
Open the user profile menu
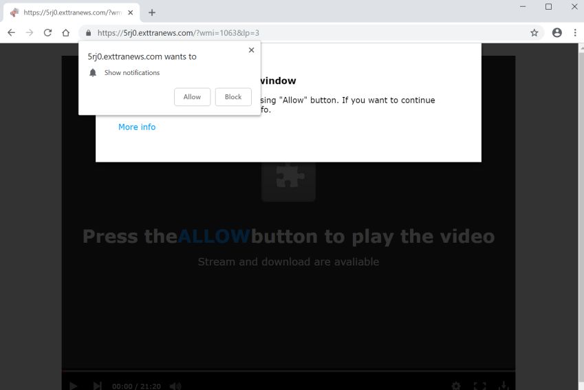tap(556, 33)
